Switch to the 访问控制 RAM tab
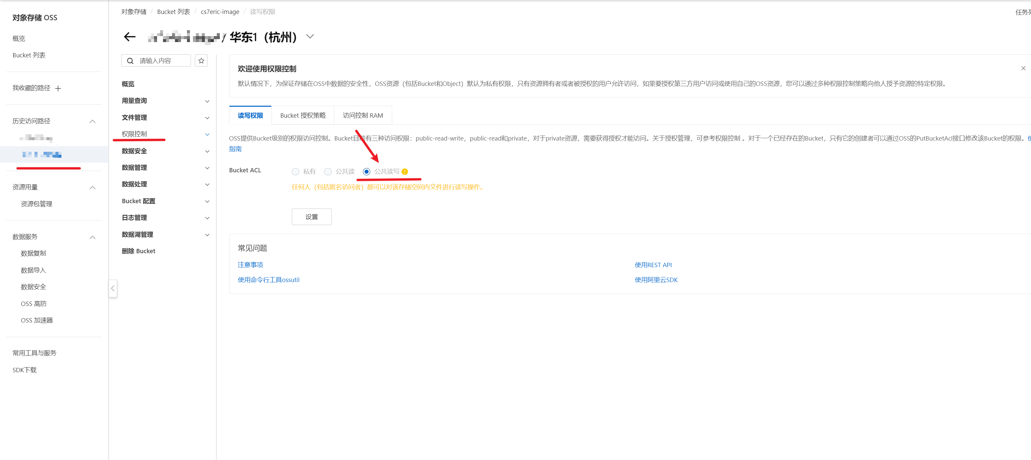Screen dimensions: 1031x460 coord(363,115)
